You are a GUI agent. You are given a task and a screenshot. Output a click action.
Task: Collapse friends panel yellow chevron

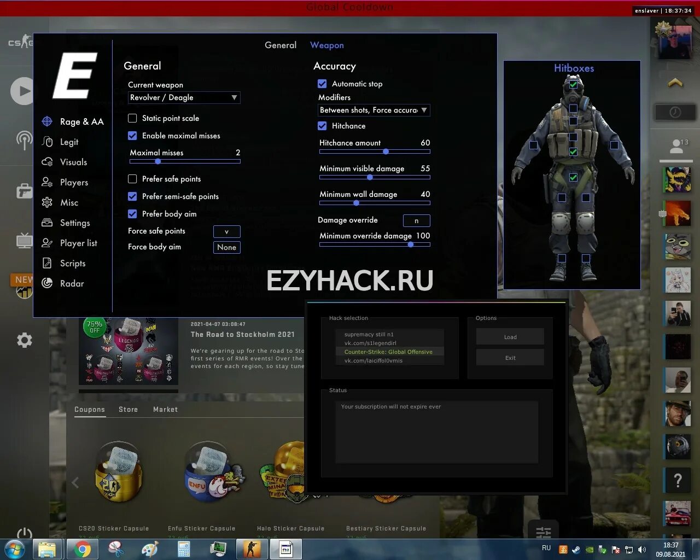[x=675, y=83]
